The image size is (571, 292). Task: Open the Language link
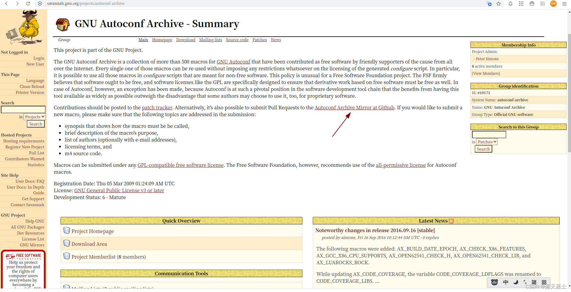point(35,80)
